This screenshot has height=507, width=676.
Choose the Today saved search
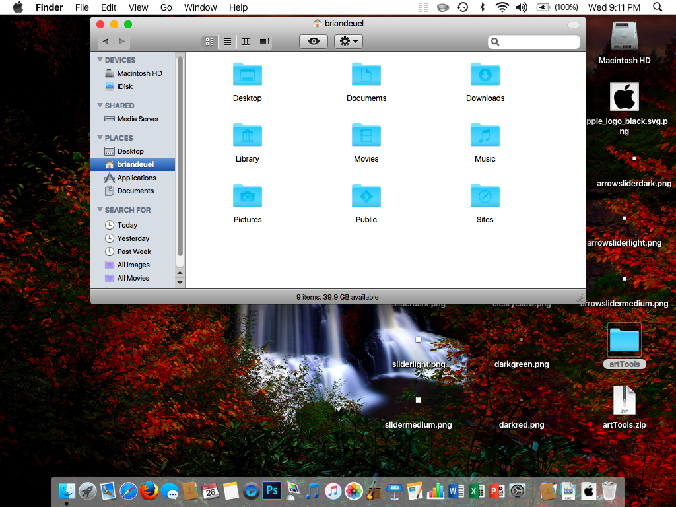click(133, 225)
